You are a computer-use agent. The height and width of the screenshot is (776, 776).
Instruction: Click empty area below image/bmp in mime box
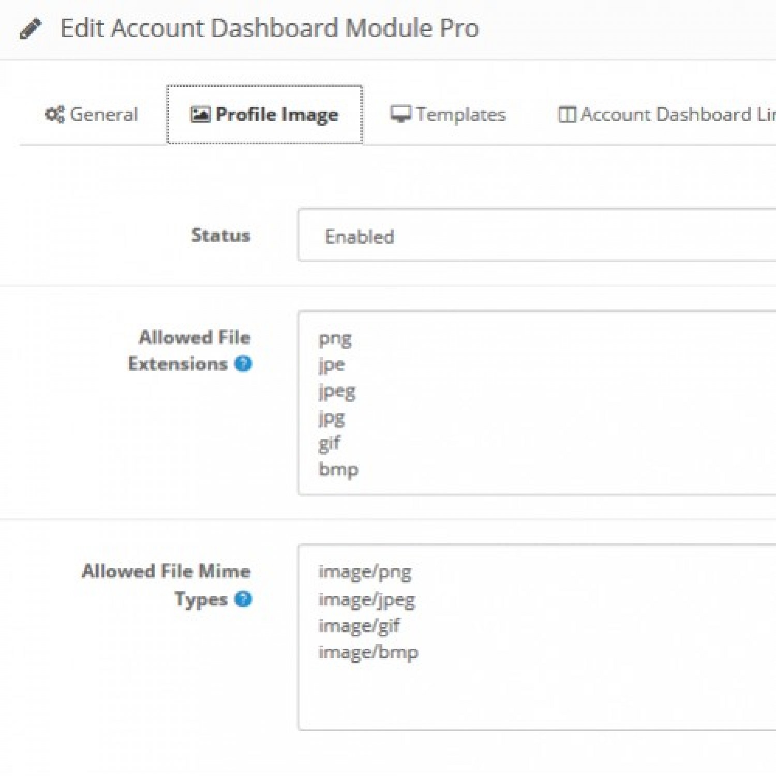[517, 696]
